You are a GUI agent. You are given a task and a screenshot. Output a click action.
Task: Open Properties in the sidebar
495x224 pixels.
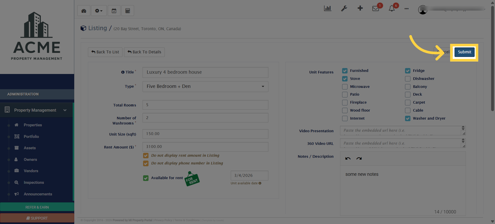(33, 125)
